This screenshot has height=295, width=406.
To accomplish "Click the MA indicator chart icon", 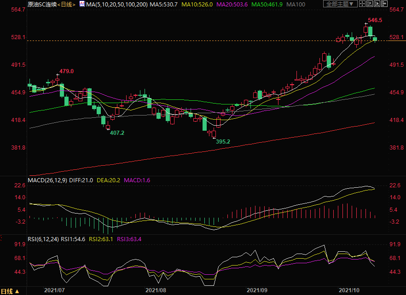I will coord(82,4).
